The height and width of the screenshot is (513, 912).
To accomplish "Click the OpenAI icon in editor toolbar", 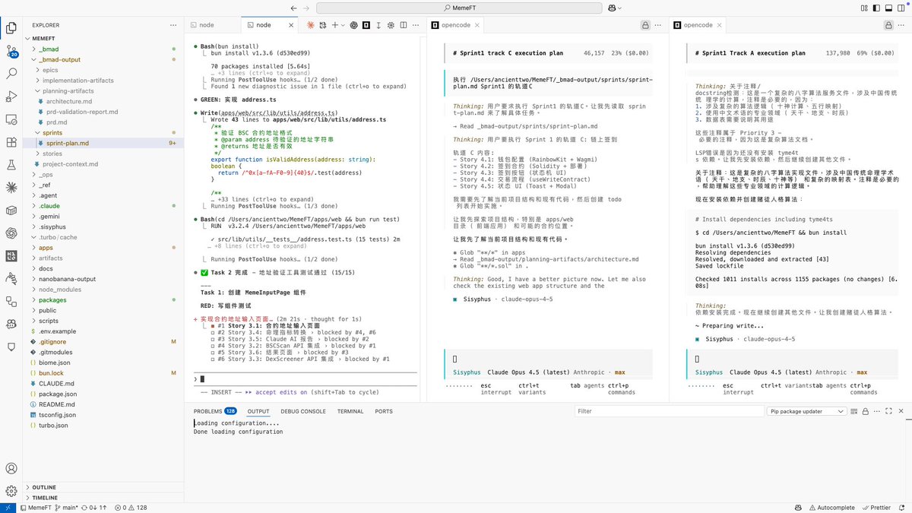I will (353, 25).
